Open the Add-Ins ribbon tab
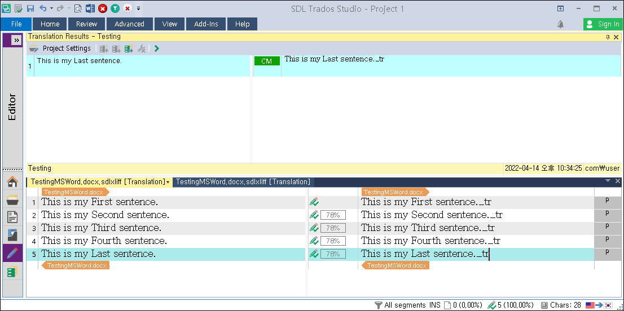 [x=206, y=24]
